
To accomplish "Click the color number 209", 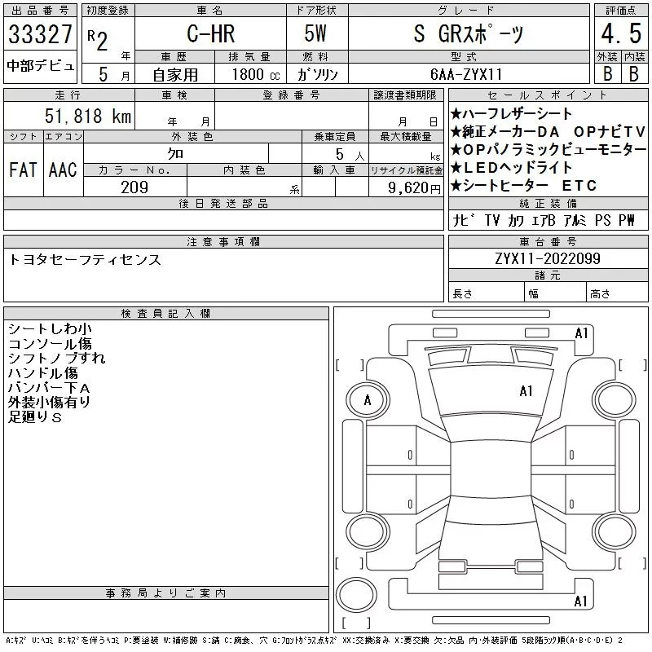I will click(134, 187).
